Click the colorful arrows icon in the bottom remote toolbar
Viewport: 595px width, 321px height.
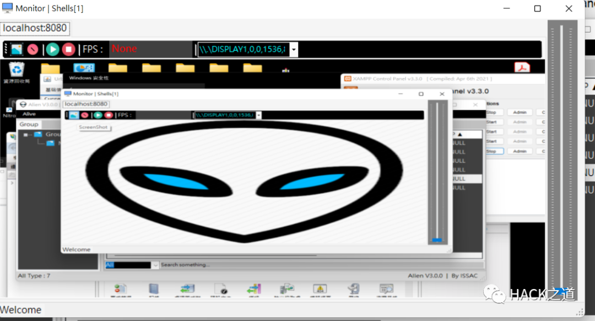pyautogui.click(x=254, y=290)
